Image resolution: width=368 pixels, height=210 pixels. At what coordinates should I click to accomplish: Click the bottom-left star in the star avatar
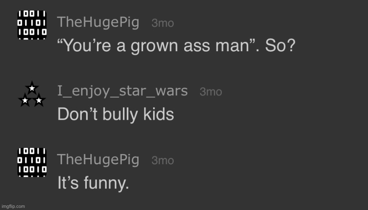(25, 100)
